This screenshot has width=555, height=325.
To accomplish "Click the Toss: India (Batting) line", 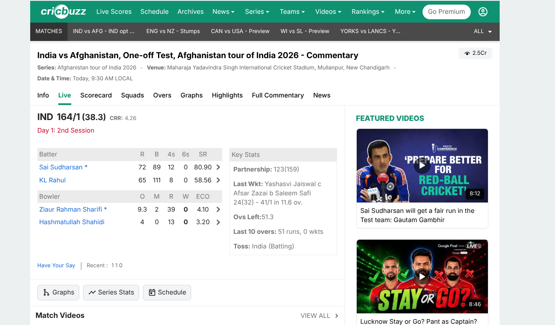I will 264,246.
